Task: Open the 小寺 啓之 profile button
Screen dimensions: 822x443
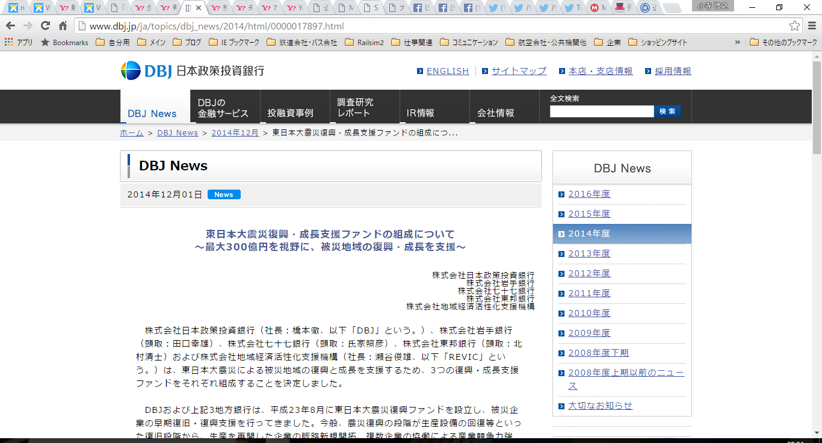Action: (713, 5)
